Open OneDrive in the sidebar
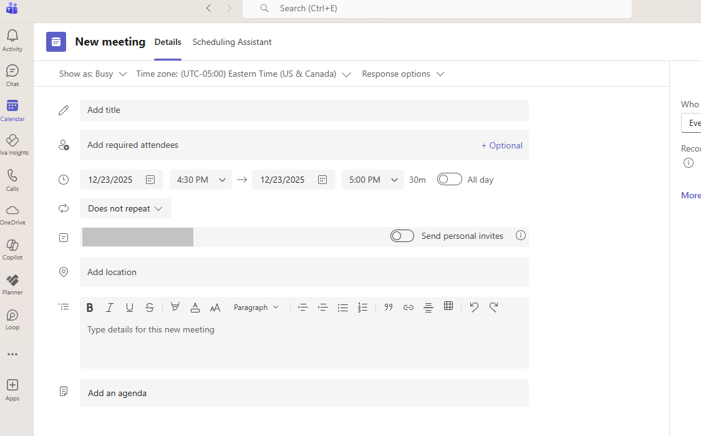The height and width of the screenshot is (436, 701). pos(12,215)
